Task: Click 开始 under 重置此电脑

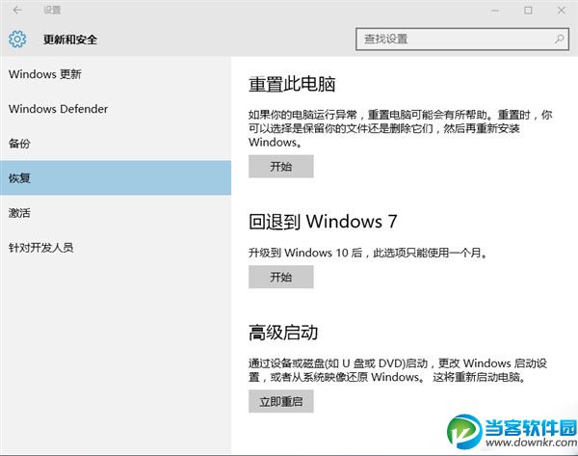Action: pyautogui.click(x=281, y=167)
